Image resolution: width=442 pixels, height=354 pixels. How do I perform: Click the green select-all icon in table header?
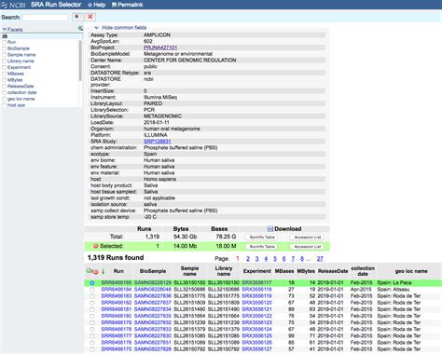pyautogui.click(x=89, y=270)
